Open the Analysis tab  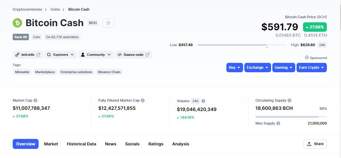click(x=181, y=144)
